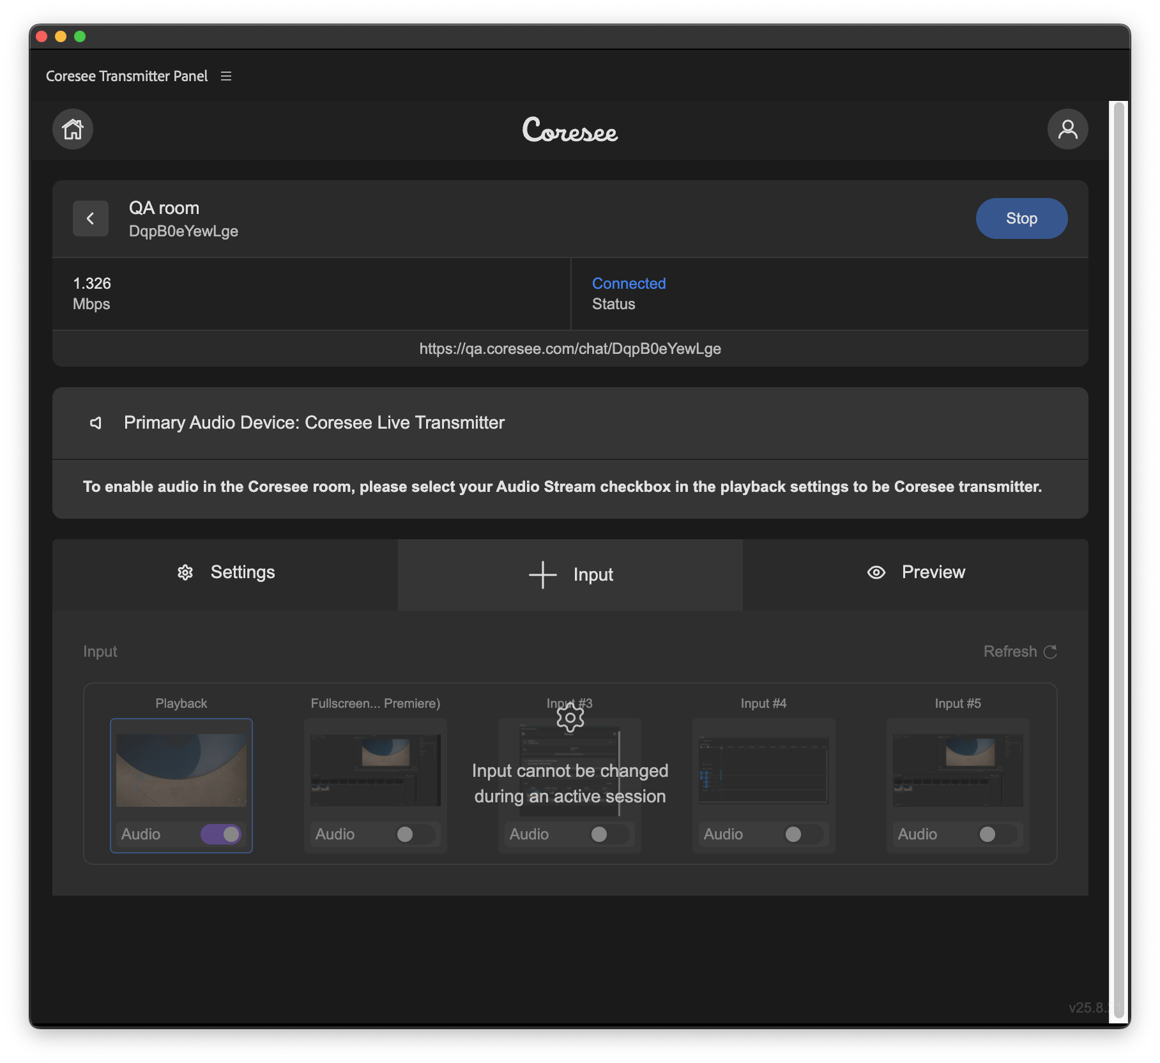Click the refresh circular arrow icon
The width and height of the screenshot is (1160, 1063).
[1050, 652]
